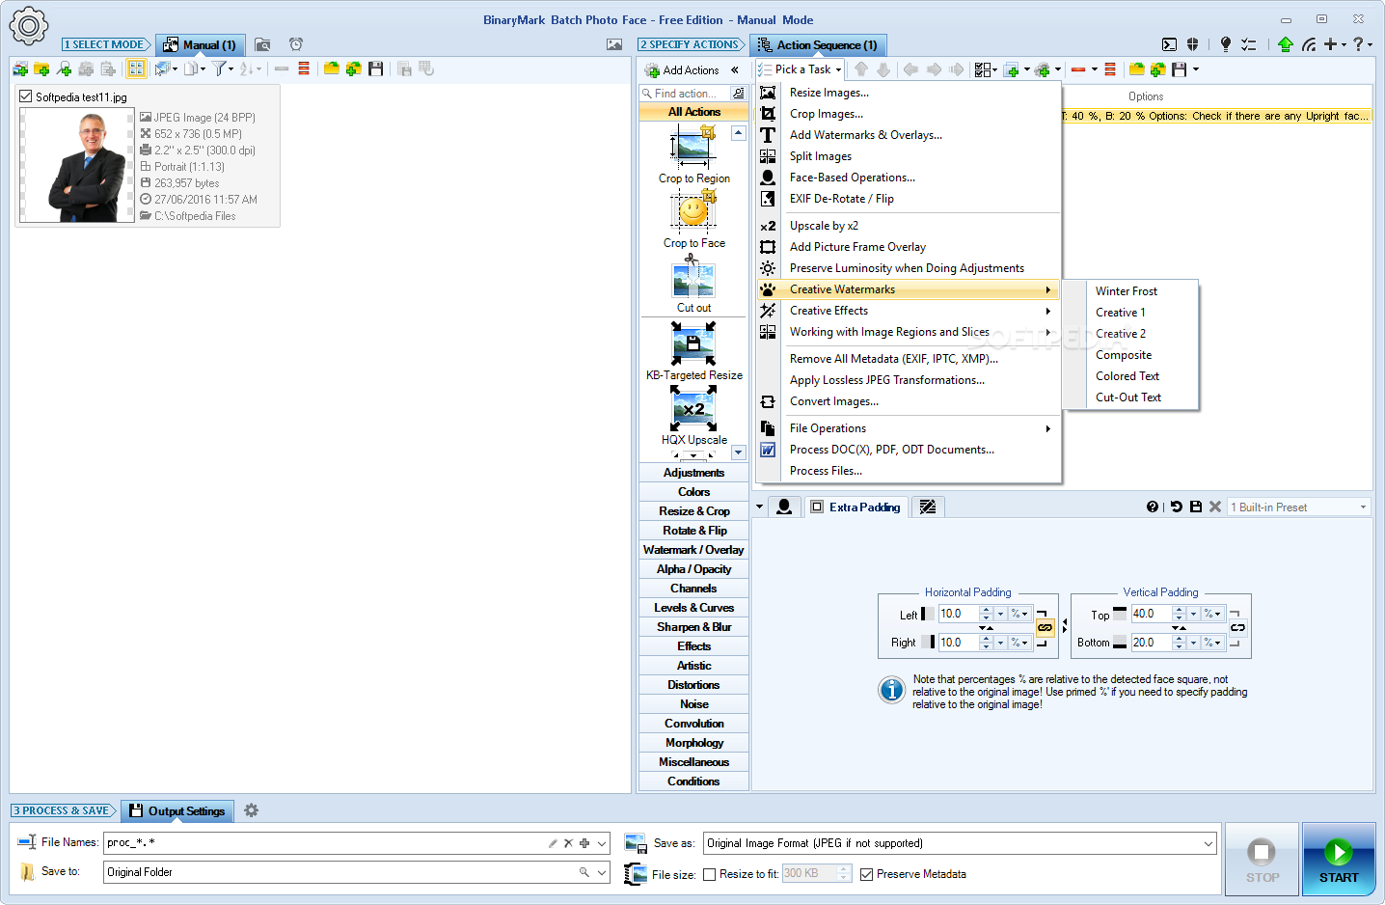Click the search and add files icon
This screenshot has height=905, width=1385.
tap(64, 69)
